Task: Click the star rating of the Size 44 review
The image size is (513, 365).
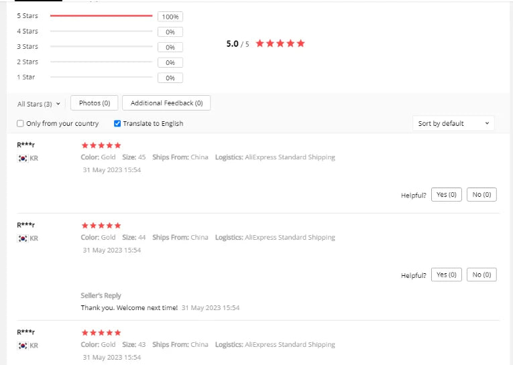Action: (x=101, y=226)
